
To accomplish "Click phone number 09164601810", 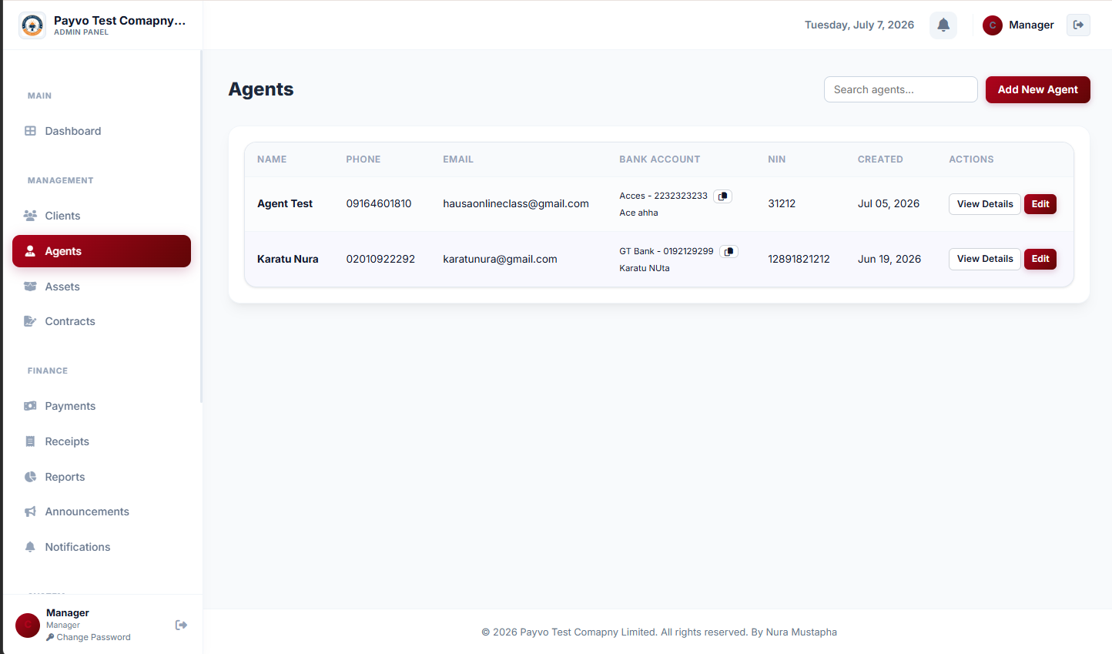I will pyautogui.click(x=379, y=203).
